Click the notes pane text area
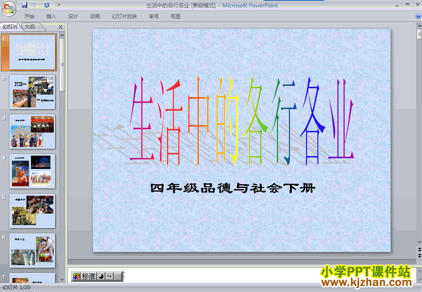Image resolution: width=422 pixels, height=292 pixels. click(242, 275)
